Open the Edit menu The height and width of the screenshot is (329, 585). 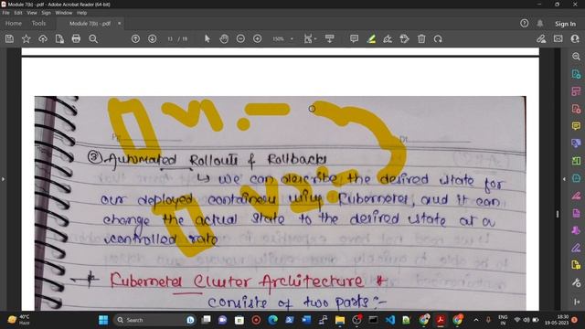pyautogui.click(x=18, y=13)
